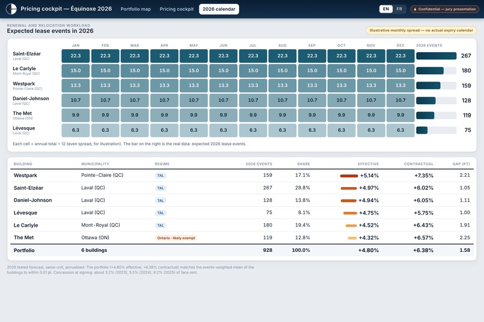Switch to the Pricing cockpit tab
Screen dimensions: 484x322
tap(177, 9)
